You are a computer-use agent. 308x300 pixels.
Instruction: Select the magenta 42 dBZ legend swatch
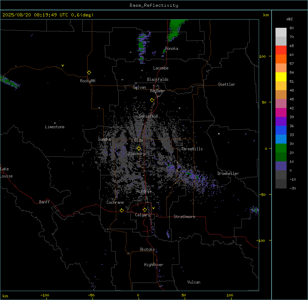click(281, 112)
